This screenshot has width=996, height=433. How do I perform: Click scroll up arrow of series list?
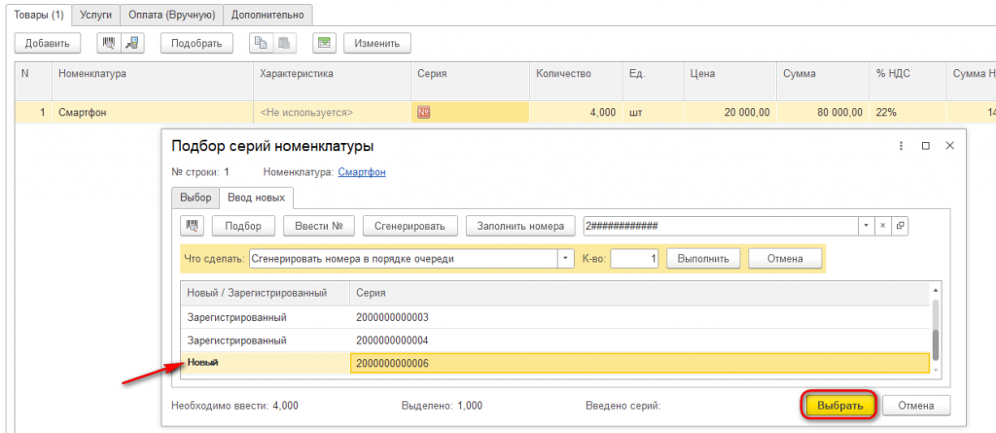click(935, 290)
